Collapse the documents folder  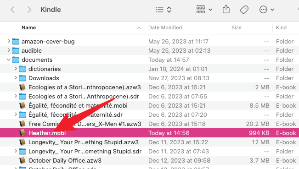point(9,60)
